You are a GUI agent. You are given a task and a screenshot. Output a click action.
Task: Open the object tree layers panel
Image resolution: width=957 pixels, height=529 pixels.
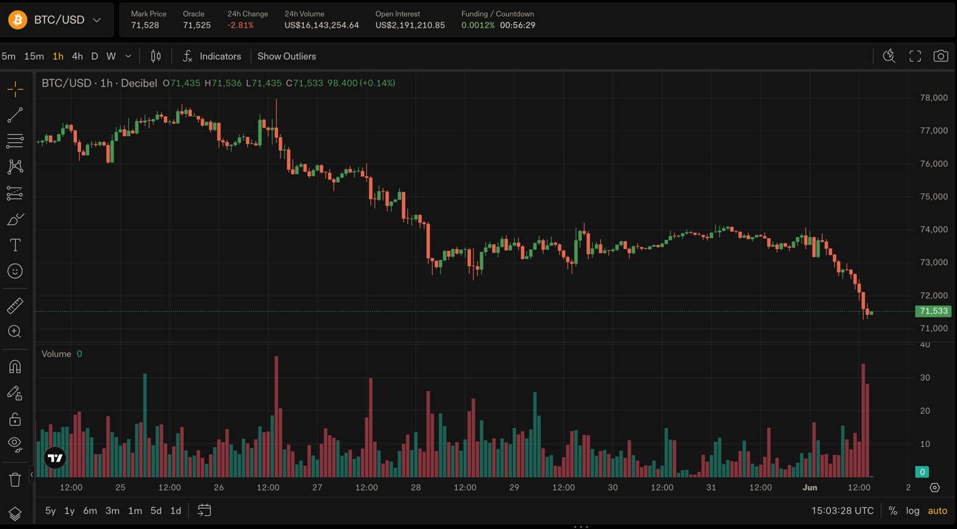(x=15, y=513)
